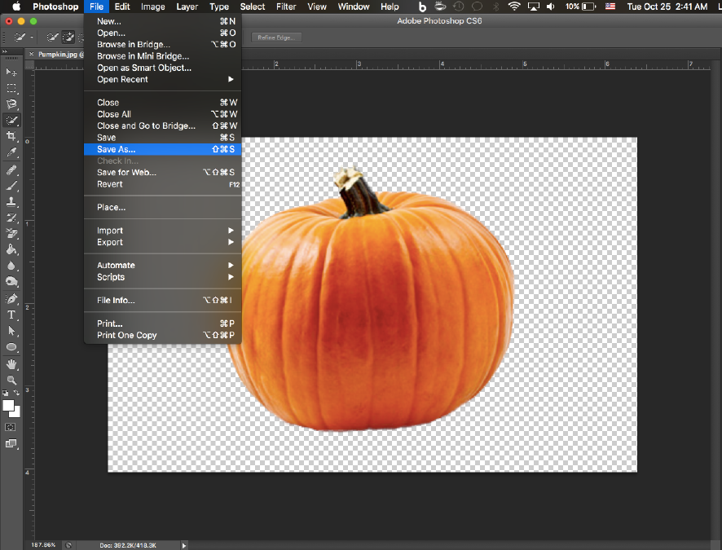
Task: Open the document info dropdown in status bar
Action: click(183, 546)
